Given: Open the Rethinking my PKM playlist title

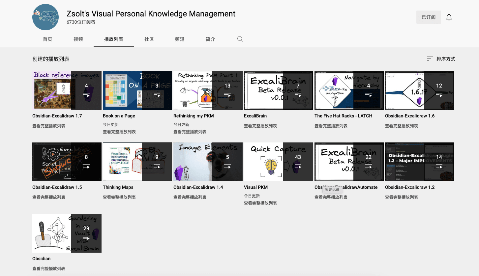Looking at the screenshot, I should click(194, 116).
